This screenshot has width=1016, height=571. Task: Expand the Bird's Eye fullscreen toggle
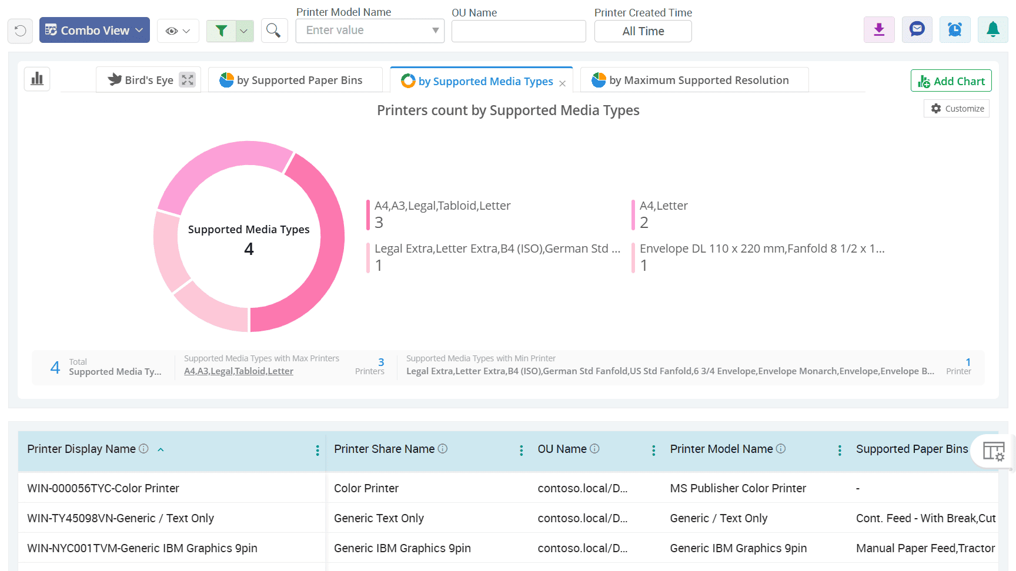coord(188,80)
